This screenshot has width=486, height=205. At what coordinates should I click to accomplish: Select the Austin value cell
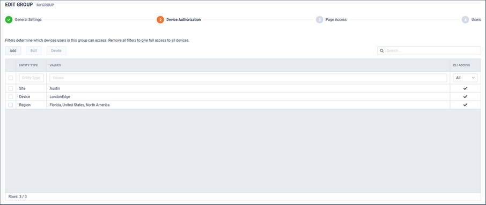point(248,88)
